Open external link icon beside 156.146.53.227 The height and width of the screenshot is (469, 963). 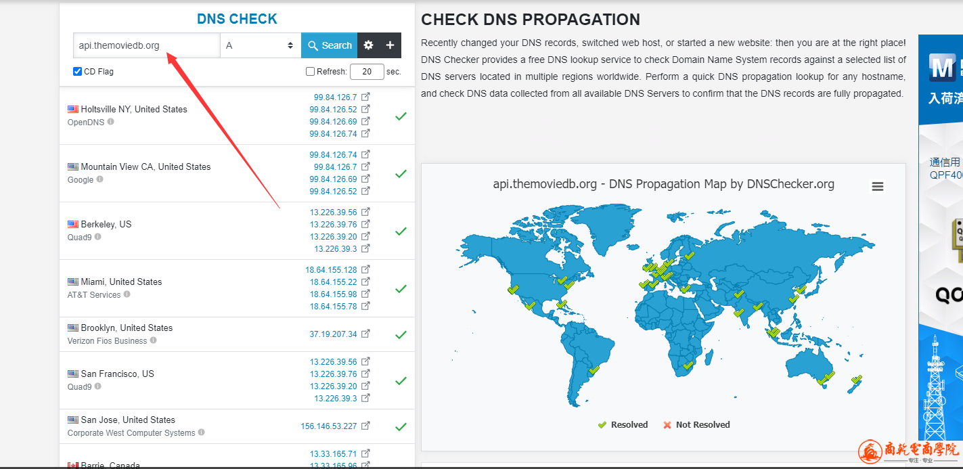(x=365, y=426)
